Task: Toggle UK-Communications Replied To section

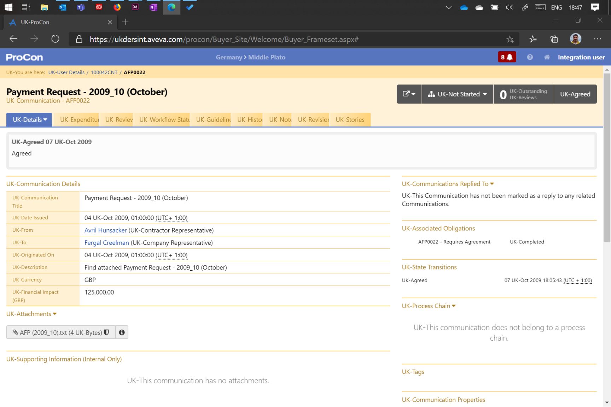Action: pos(448,184)
